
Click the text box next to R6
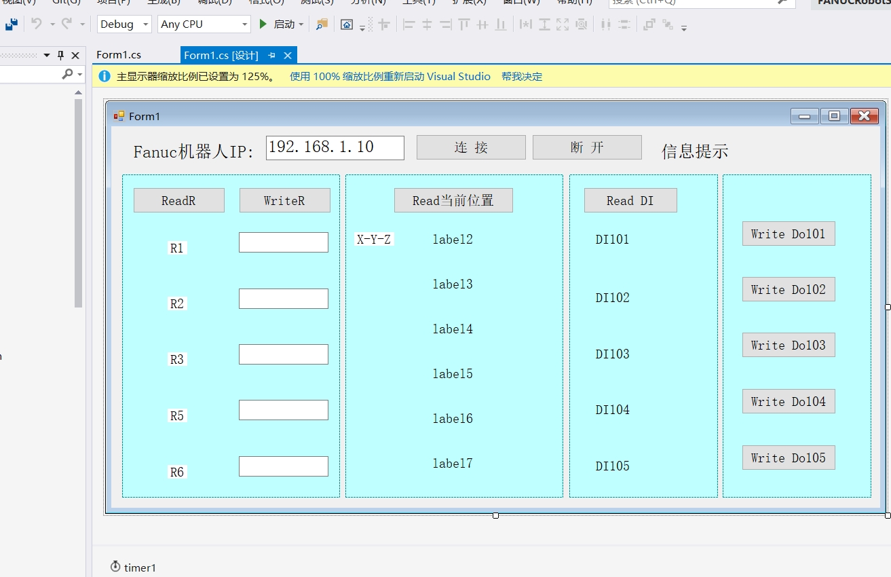[284, 466]
